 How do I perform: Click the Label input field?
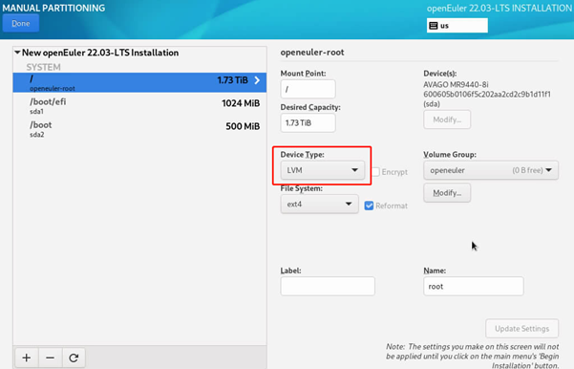(328, 286)
